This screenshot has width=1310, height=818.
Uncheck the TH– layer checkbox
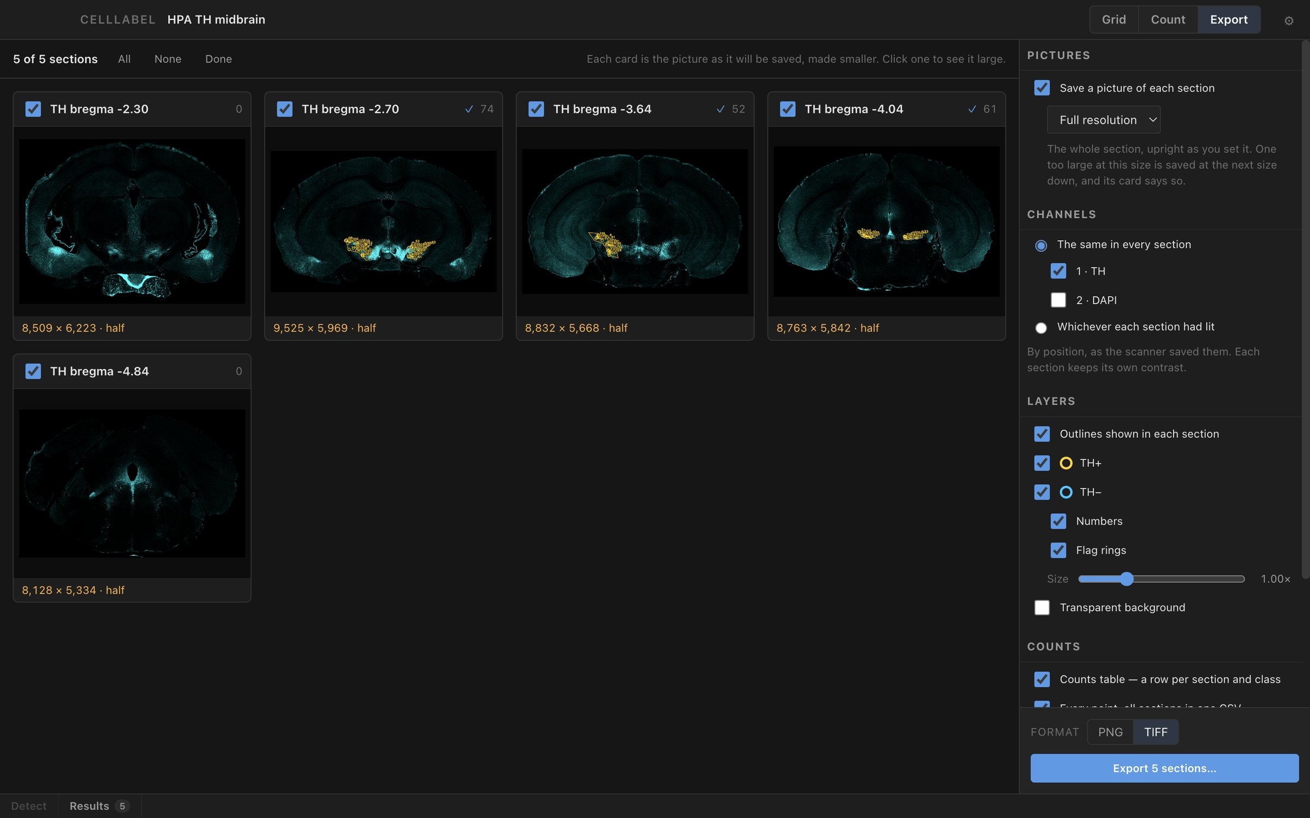click(1042, 492)
